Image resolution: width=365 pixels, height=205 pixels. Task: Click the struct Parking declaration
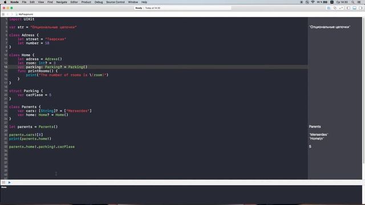26,91
